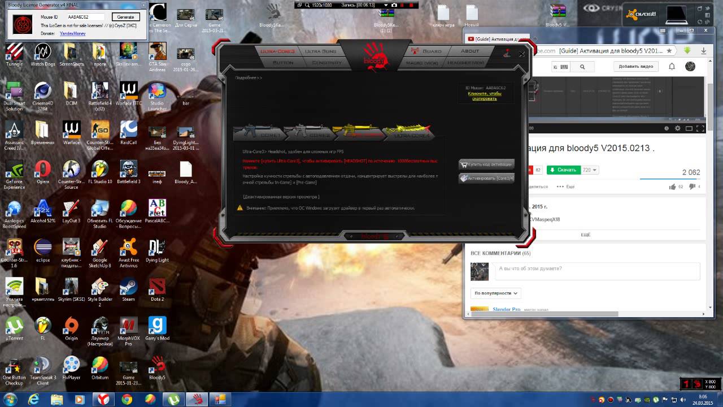
Task: Toggle fullscreen on the YouTube player
Action: pyautogui.click(x=699, y=129)
